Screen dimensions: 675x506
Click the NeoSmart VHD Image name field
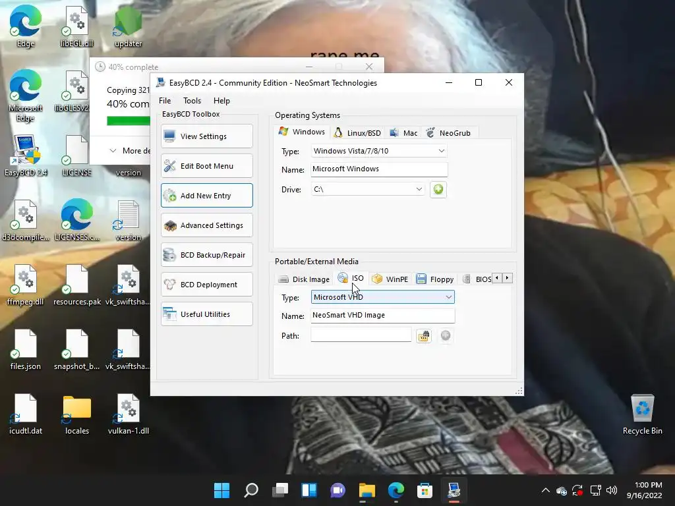tap(383, 316)
